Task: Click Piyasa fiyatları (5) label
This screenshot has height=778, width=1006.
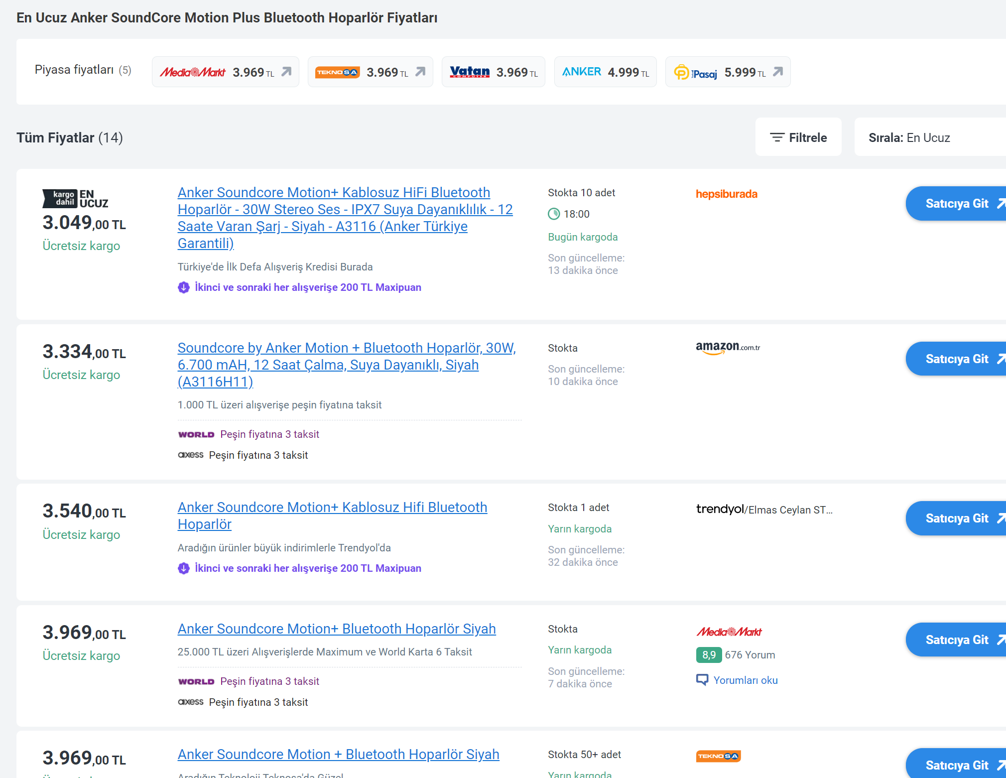Action: tap(83, 70)
